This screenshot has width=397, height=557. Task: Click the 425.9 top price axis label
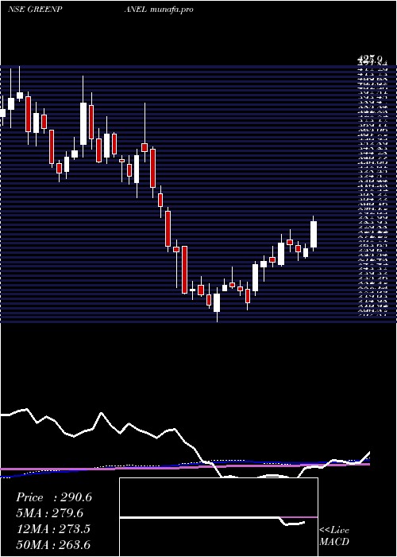[372, 58]
